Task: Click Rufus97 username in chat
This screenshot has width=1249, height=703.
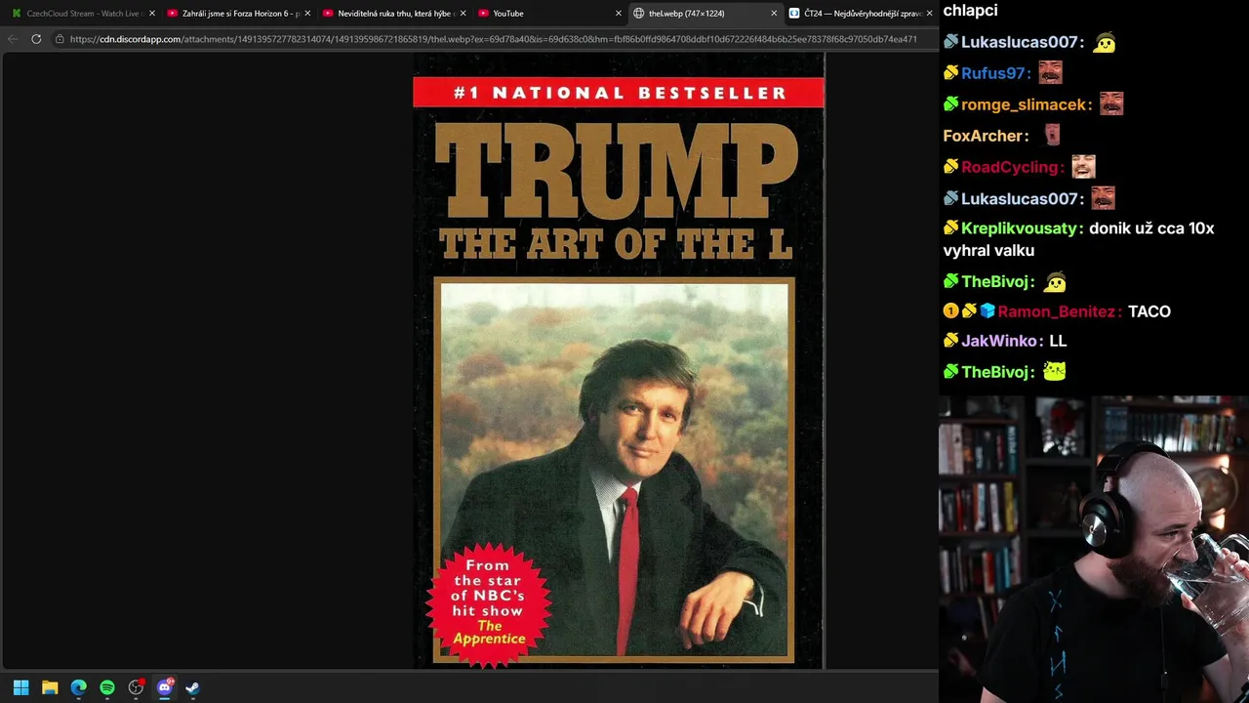Action: [992, 73]
